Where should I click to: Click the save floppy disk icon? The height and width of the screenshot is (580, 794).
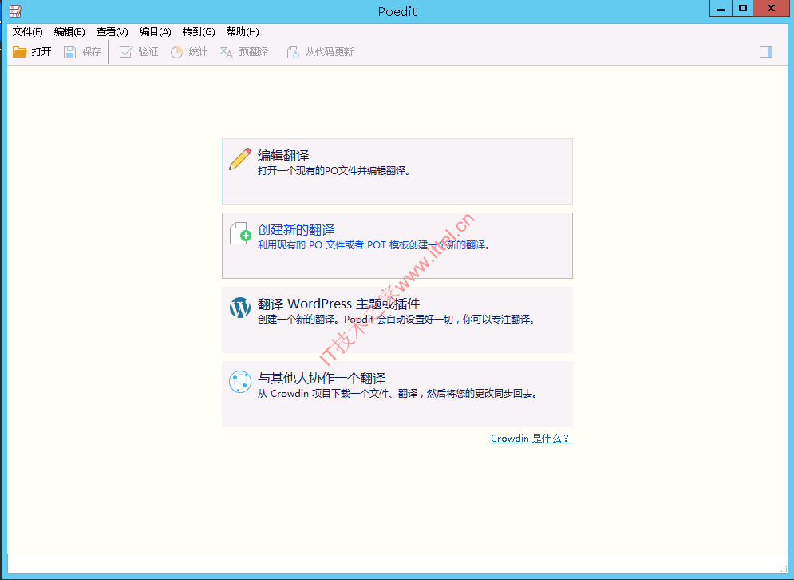69,52
